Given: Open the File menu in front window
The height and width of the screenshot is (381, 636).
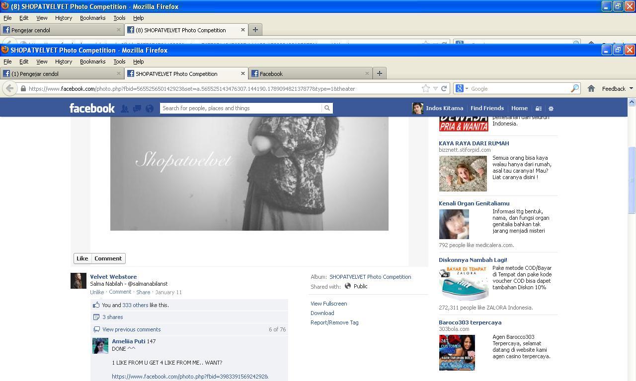Looking at the screenshot, I should 7,62.
